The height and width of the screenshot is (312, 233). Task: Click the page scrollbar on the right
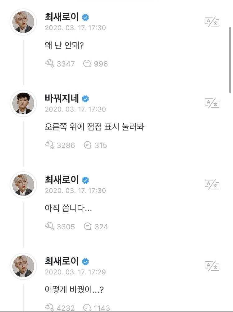tap(230, 59)
